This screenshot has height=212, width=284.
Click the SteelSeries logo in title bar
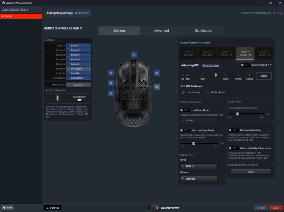tap(3, 3)
